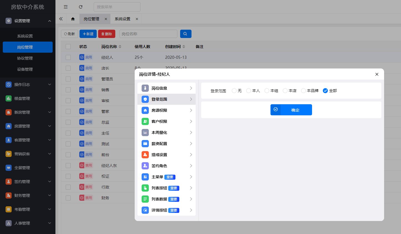Click the blue search magnifier button
401x234 pixels.
[x=186, y=34]
